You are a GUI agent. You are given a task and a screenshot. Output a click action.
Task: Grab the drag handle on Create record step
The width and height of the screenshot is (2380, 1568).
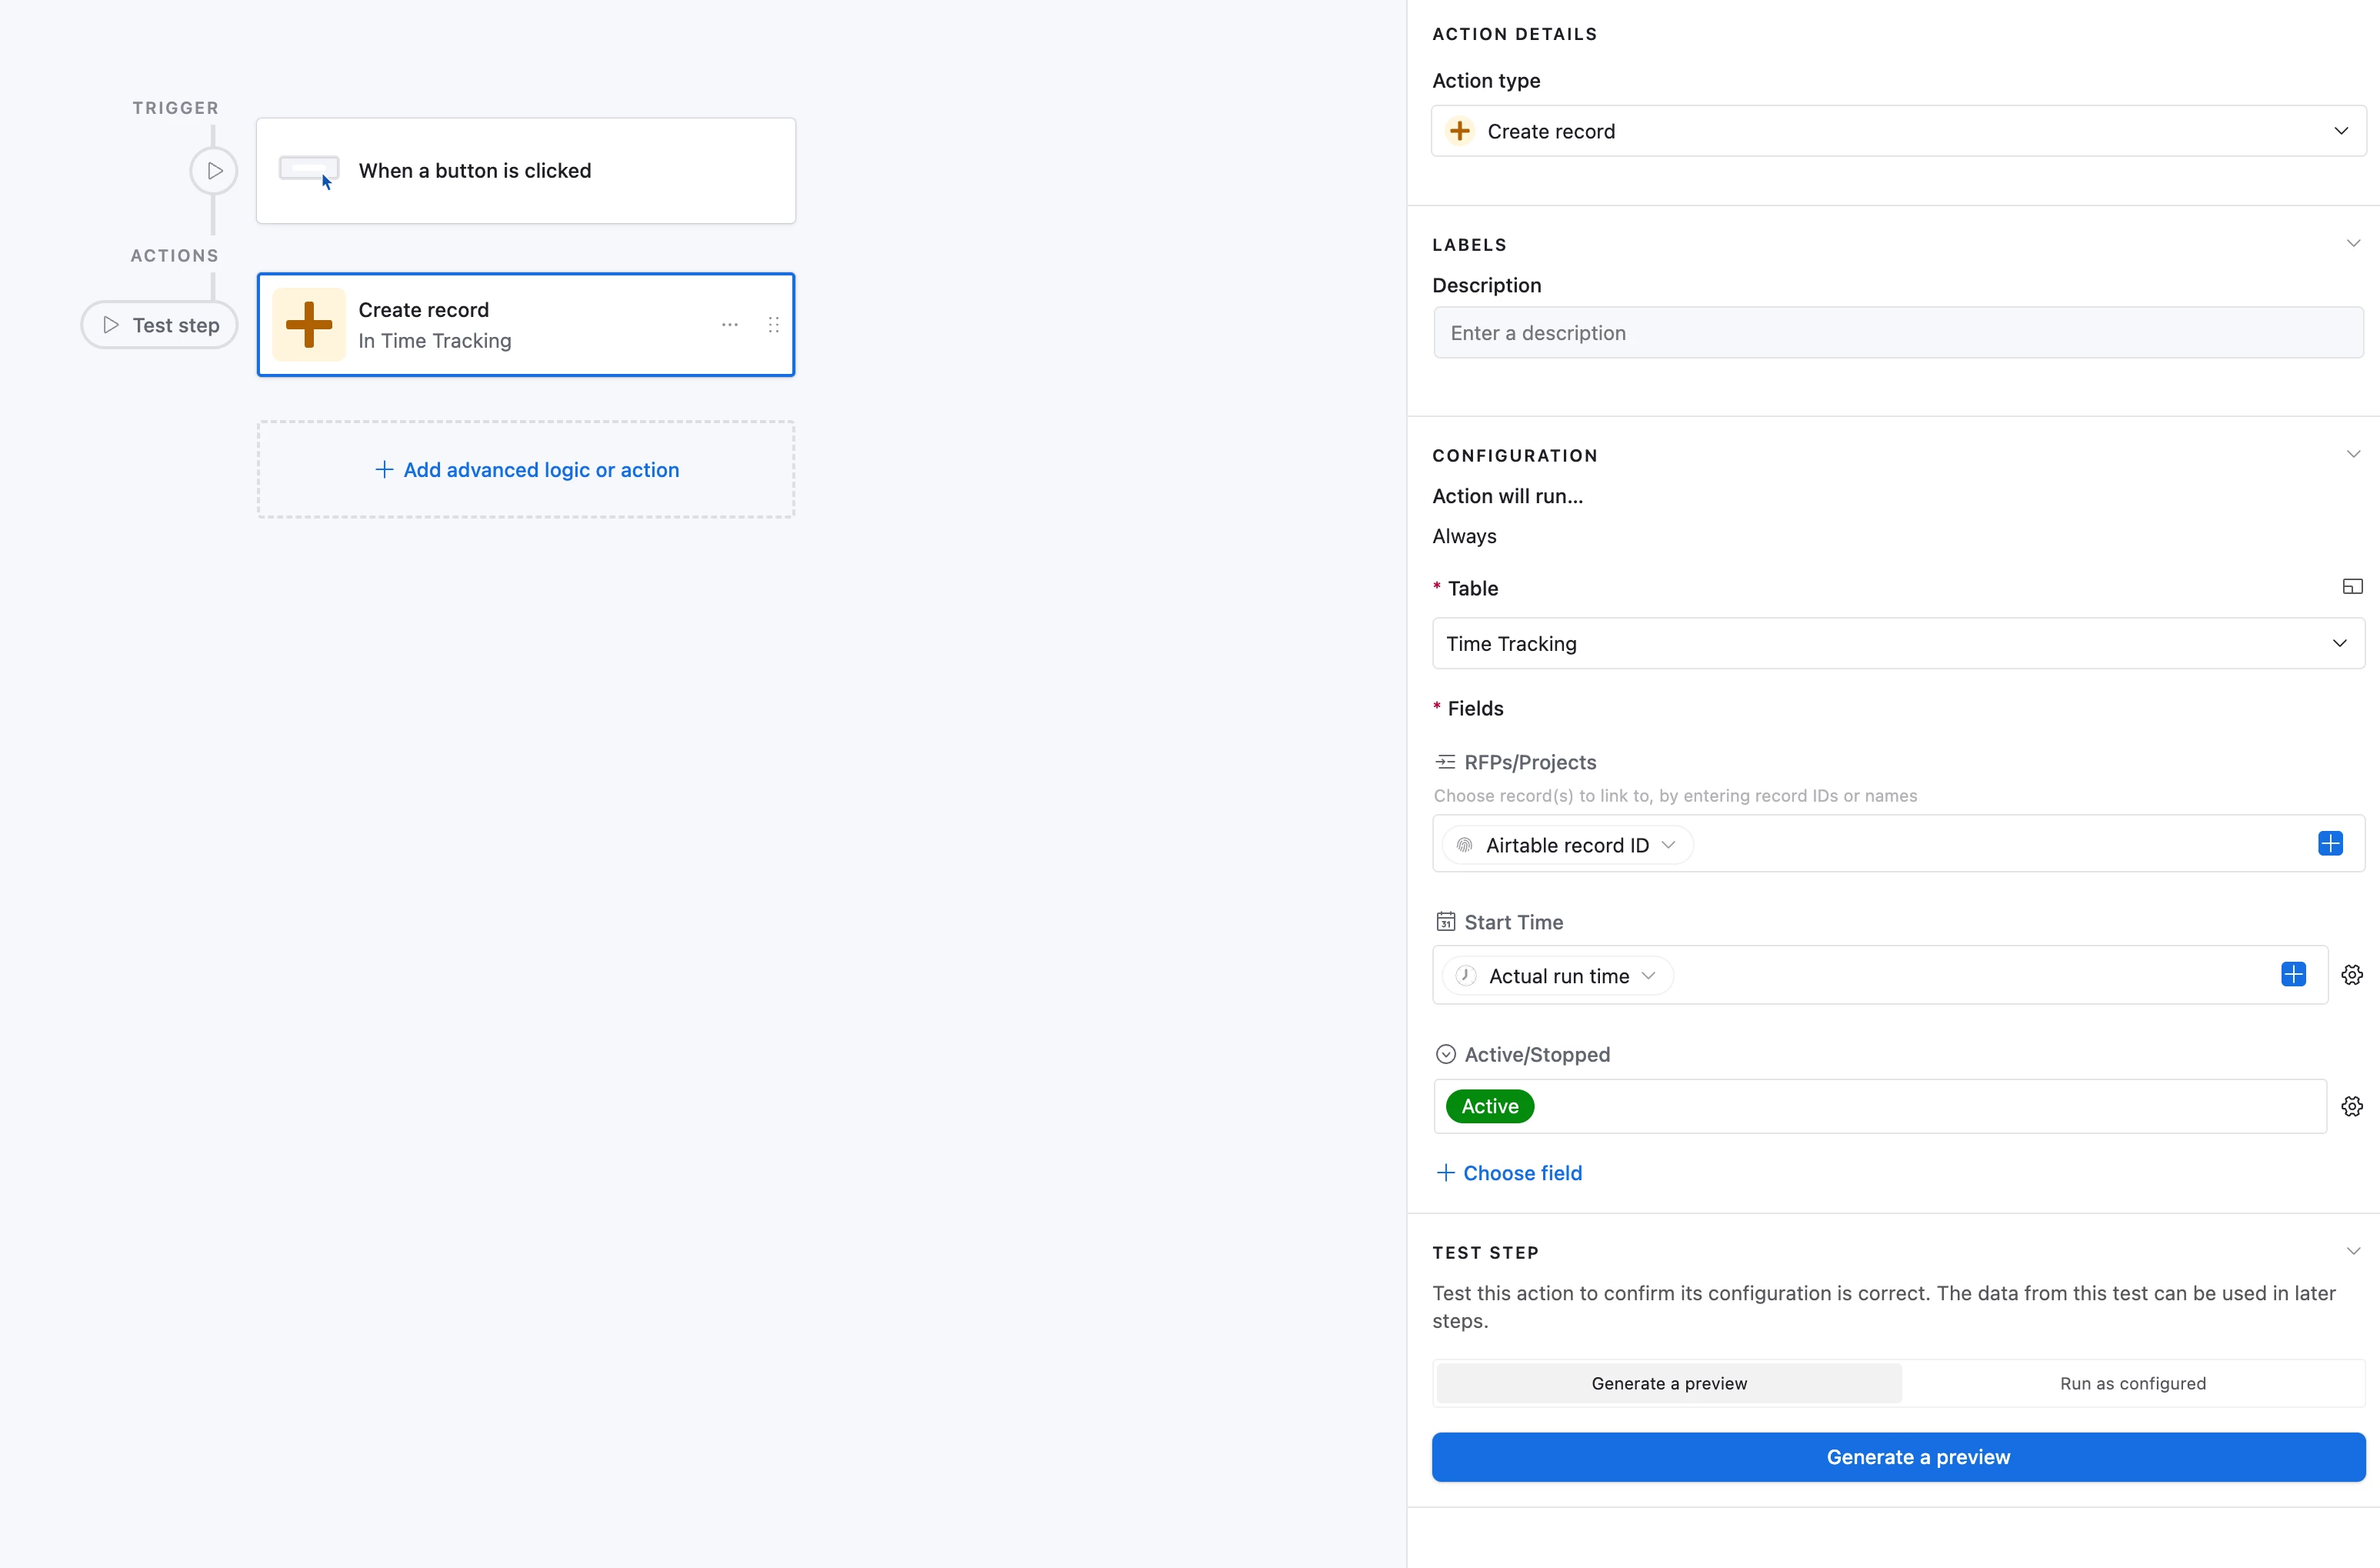(x=773, y=325)
